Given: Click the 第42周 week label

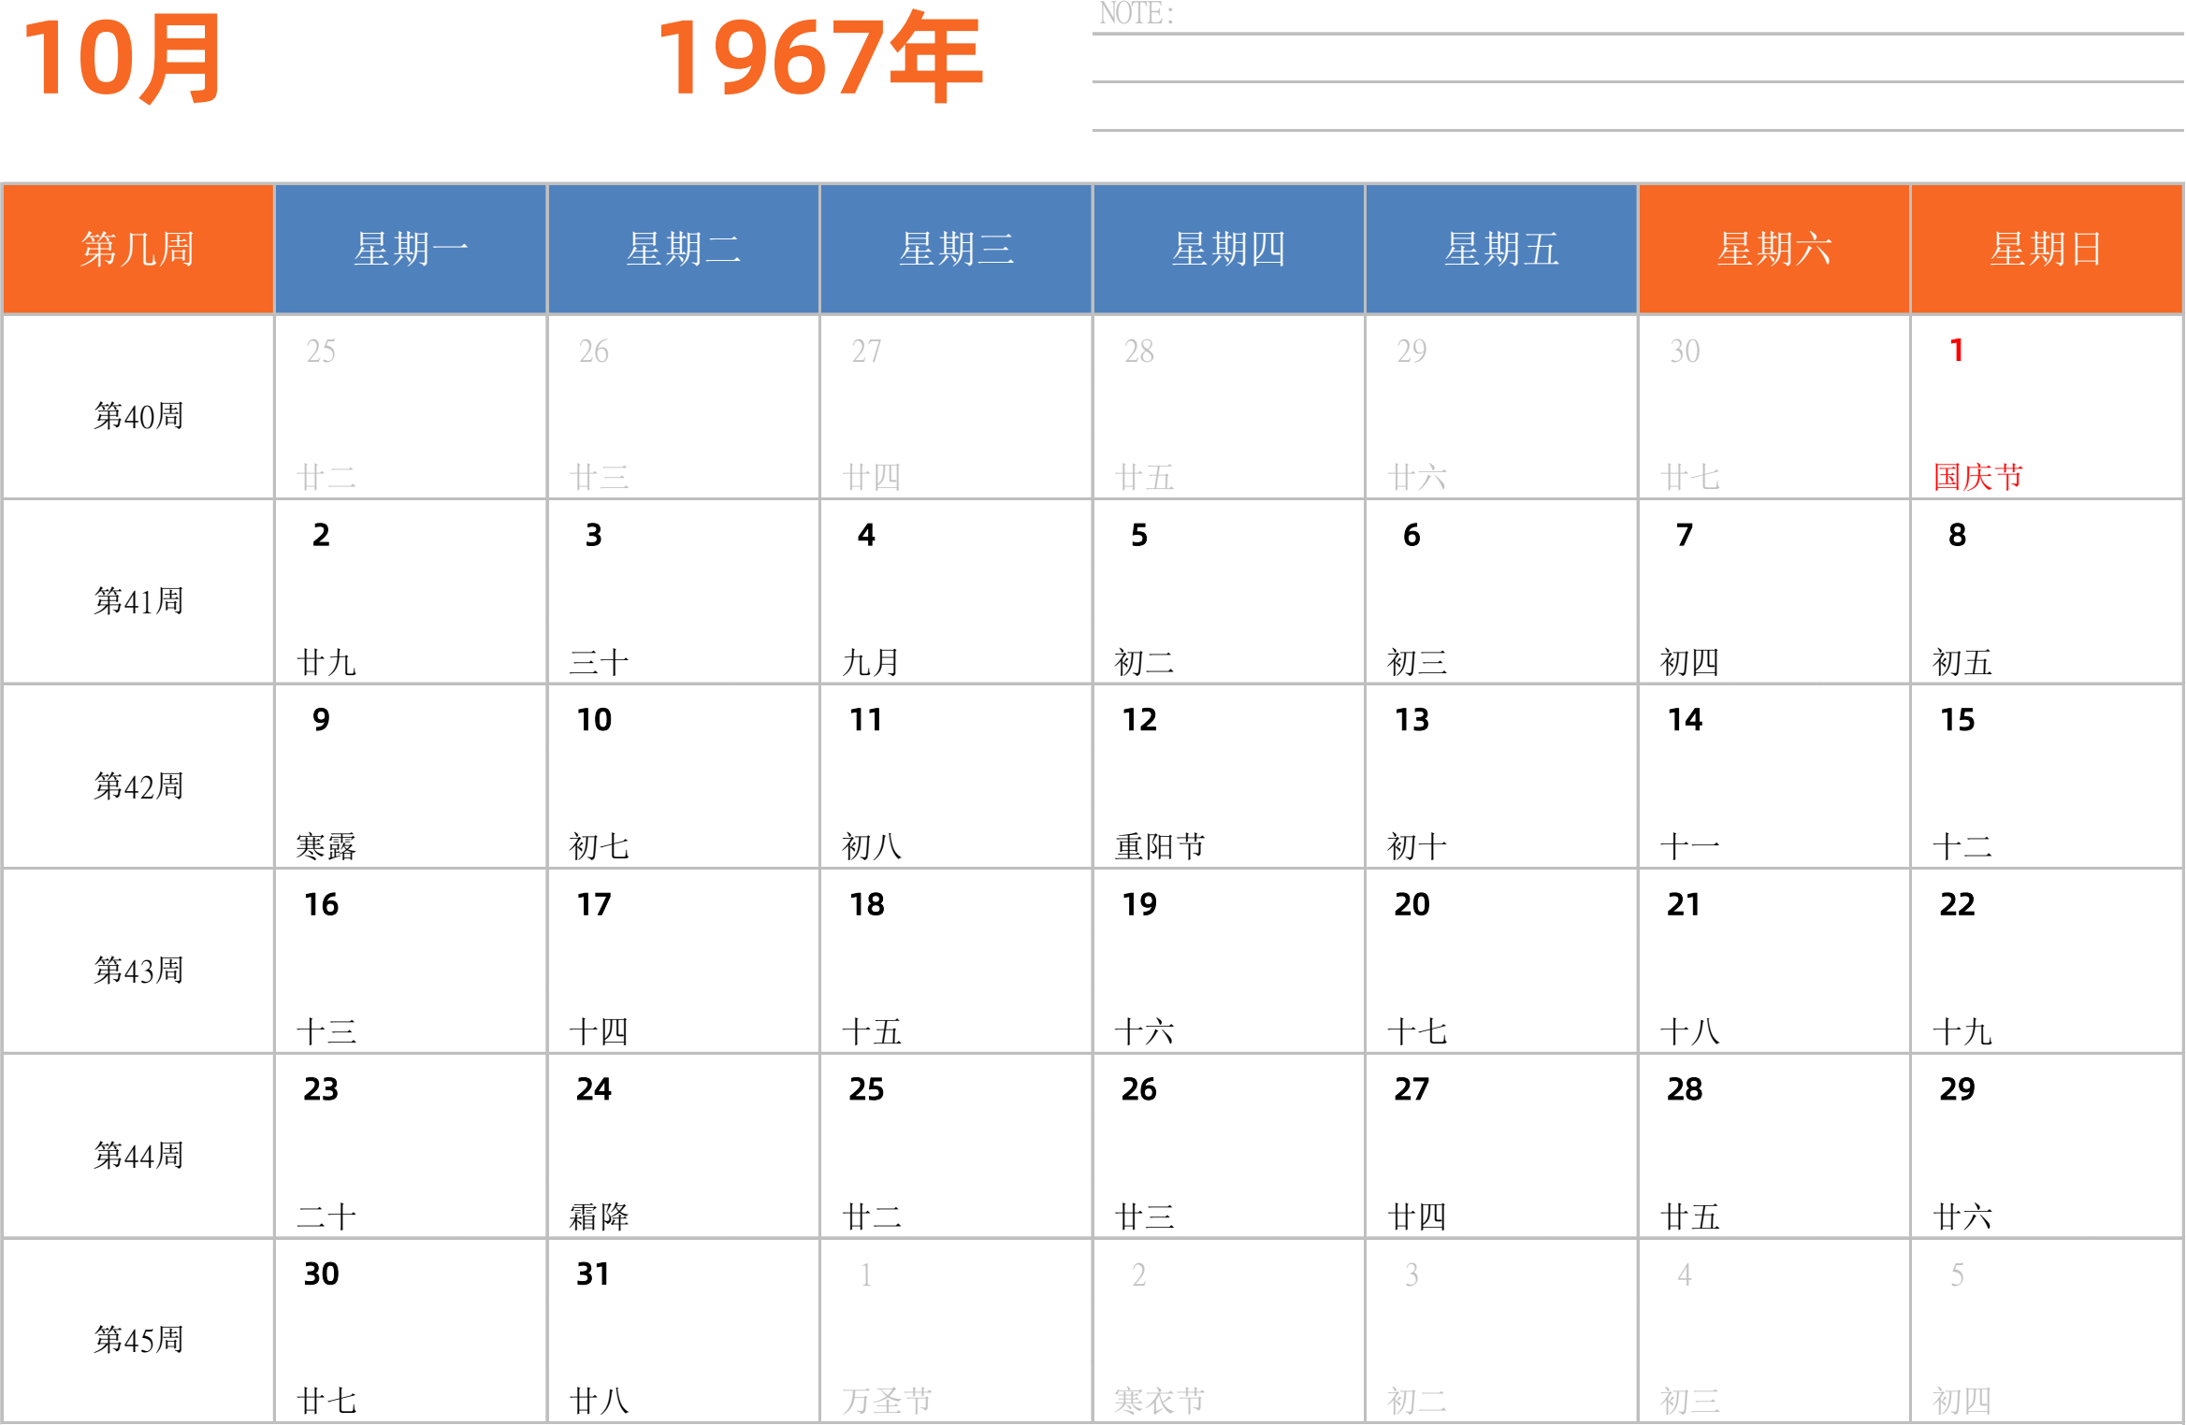Looking at the screenshot, I should pyautogui.click(x=138, y=786).
